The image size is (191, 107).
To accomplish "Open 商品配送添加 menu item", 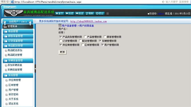I will [x=15, y=50].
